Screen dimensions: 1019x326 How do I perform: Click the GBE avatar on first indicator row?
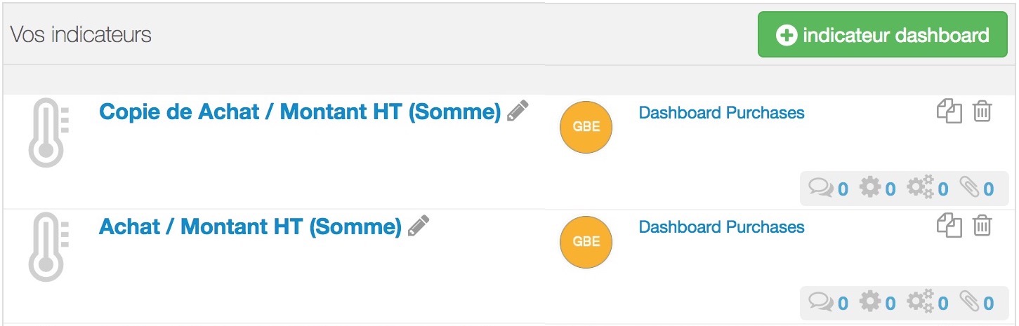tap(586, 127)
